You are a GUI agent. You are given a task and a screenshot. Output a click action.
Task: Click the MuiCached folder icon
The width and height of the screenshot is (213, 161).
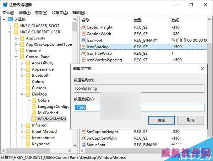click(34, 113)
